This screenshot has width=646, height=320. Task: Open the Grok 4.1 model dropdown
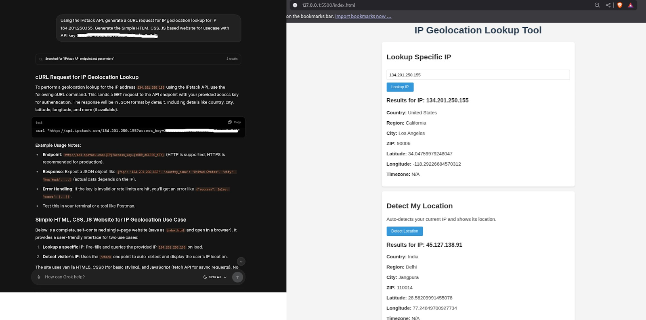[x=215, y=277]
